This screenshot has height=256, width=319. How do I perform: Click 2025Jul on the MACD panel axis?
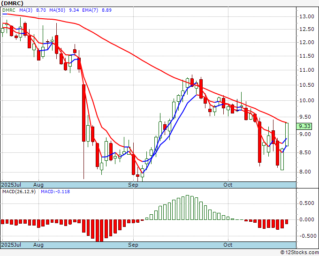(11, 245)
